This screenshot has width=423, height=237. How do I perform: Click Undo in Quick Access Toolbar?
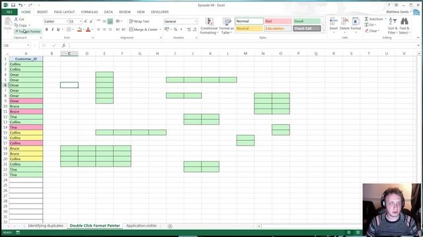(20, 5)
